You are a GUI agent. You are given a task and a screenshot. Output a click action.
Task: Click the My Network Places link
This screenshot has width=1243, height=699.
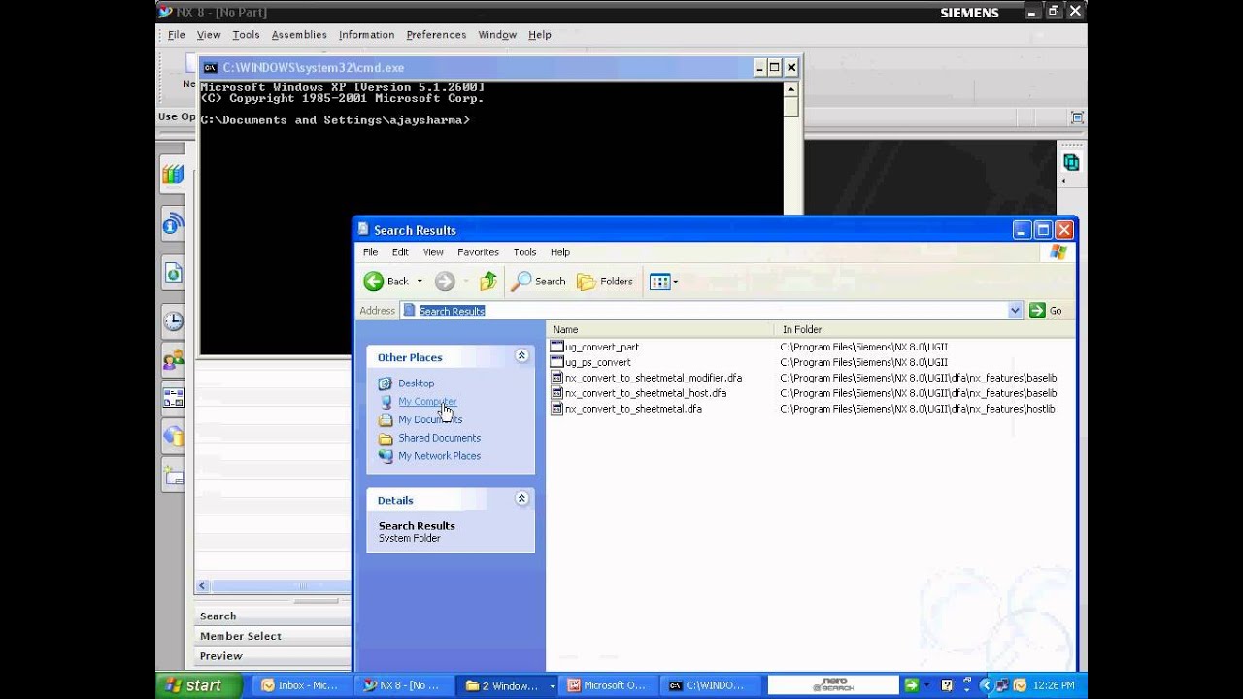439,456
